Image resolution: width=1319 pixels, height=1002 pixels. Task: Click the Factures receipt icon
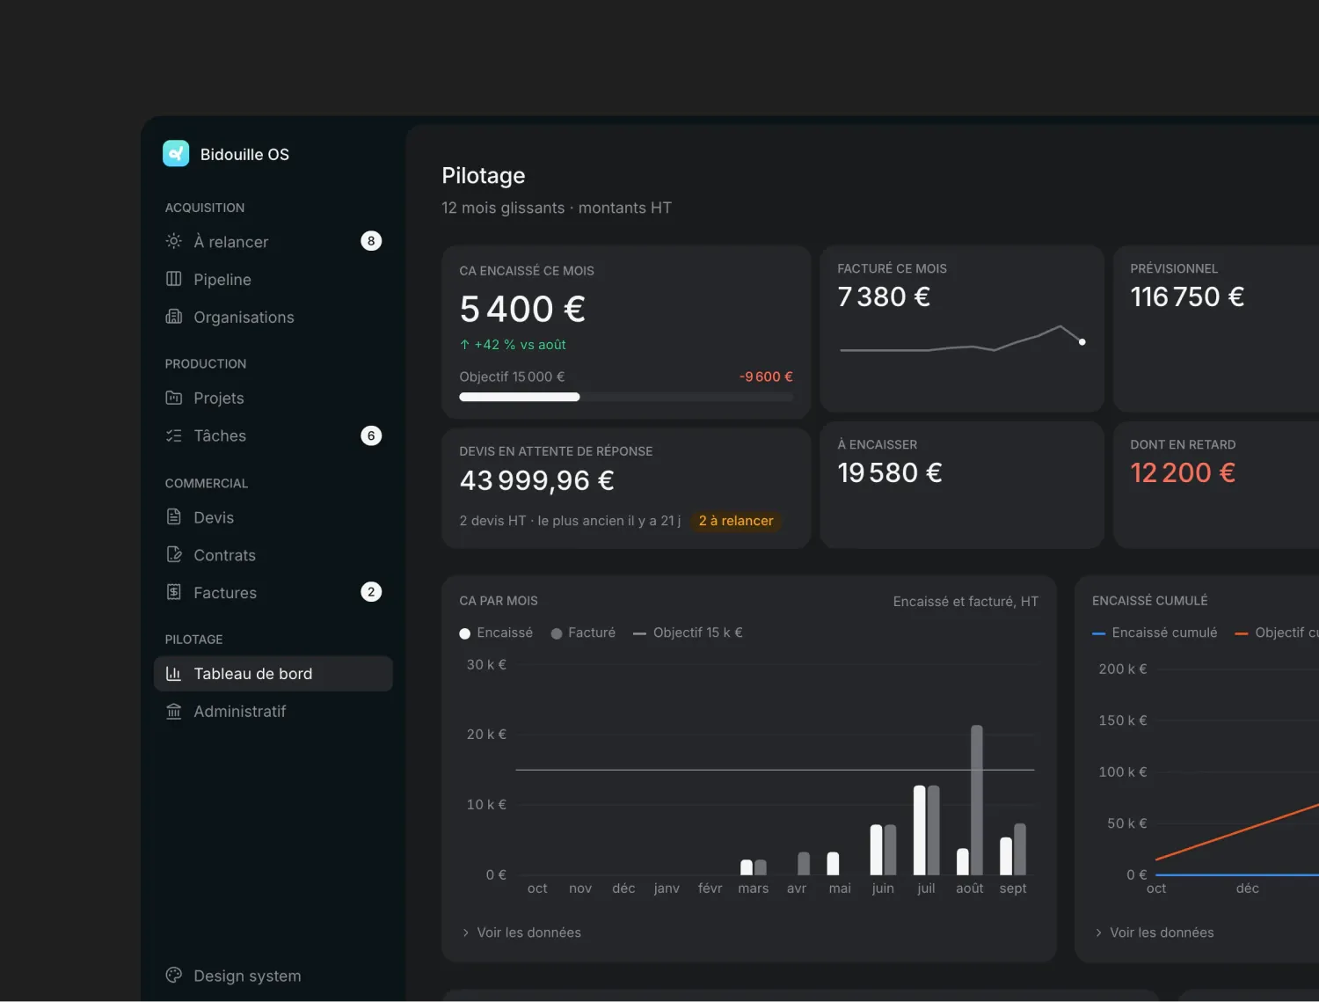click(174, 592)
